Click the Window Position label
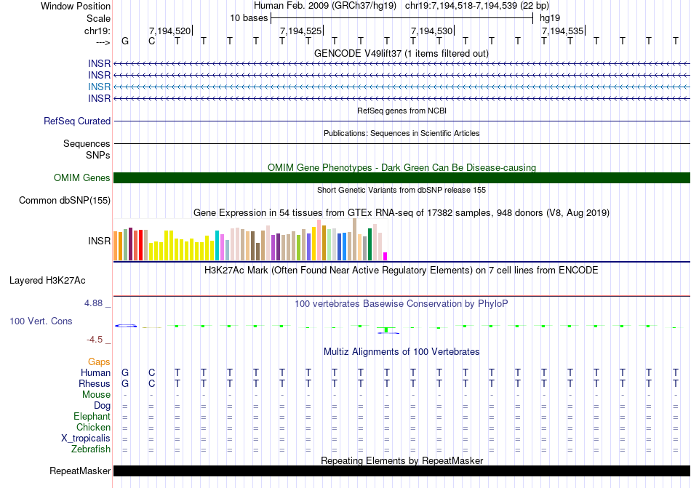Screen dimensions: 691x488 [76, 6]
